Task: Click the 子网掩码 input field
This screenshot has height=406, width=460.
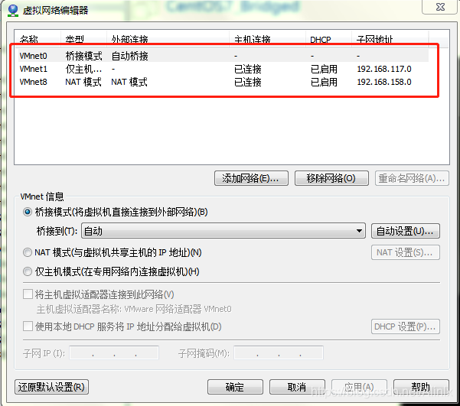Action: (x=279, y=353)
